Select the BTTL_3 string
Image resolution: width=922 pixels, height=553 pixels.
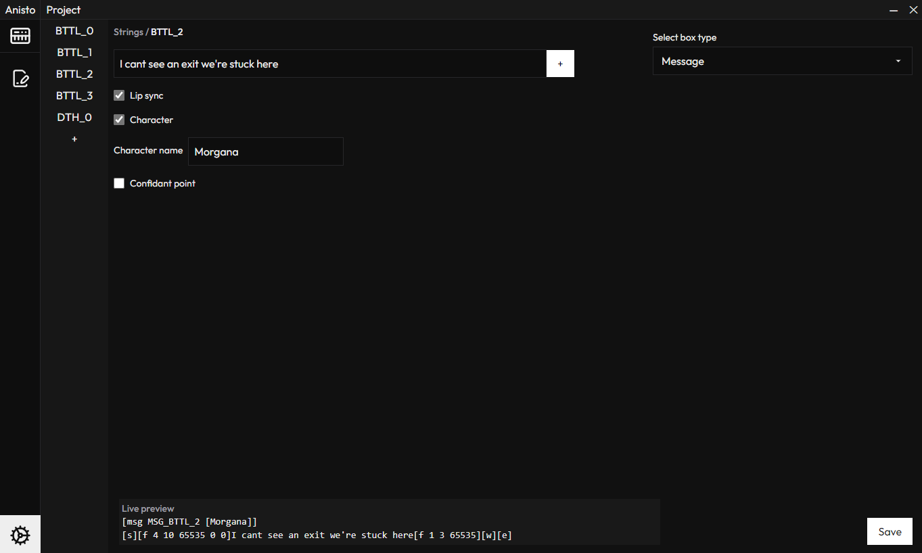74,96
